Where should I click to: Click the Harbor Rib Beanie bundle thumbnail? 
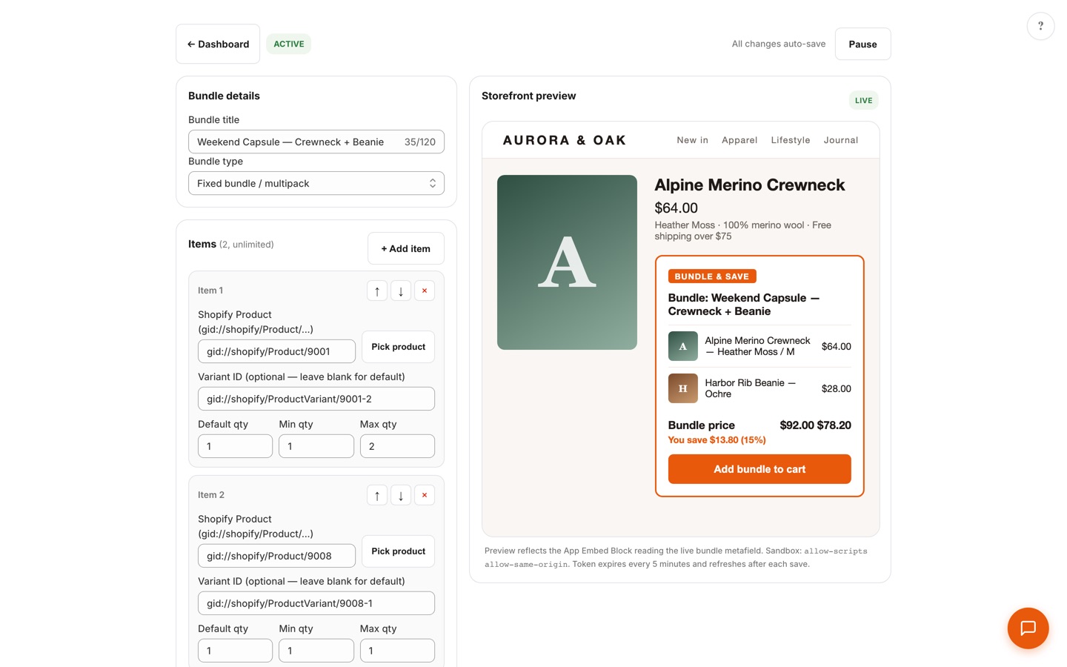(683, 388)
